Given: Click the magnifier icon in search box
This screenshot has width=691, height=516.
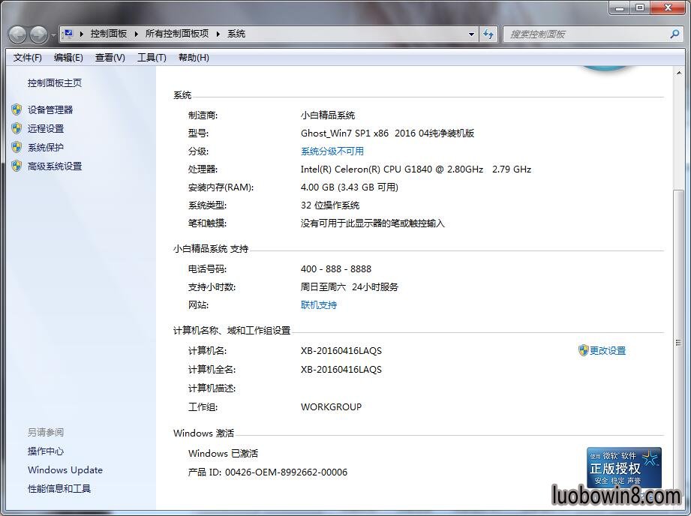Looking at the screenshot, I should [674, 34].
